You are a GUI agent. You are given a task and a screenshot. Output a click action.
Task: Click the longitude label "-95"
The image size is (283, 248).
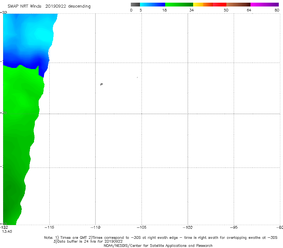234,227
